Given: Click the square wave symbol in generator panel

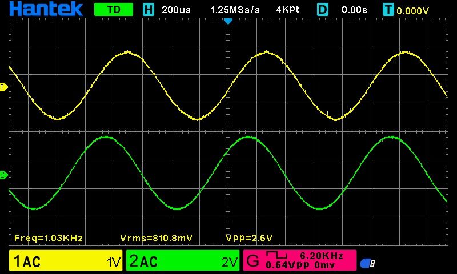Looking at the screenshot, I should 276,255.
